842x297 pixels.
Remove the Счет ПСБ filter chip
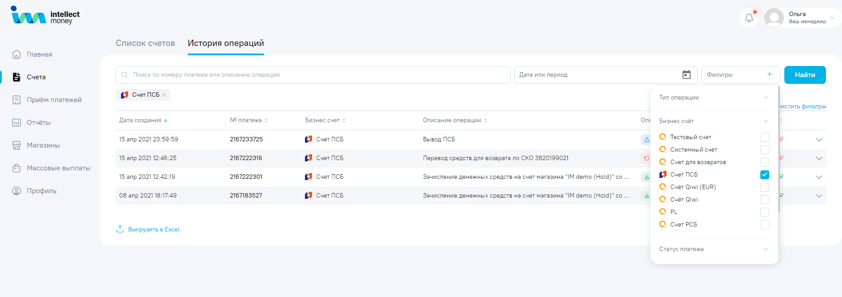(164, 95)
